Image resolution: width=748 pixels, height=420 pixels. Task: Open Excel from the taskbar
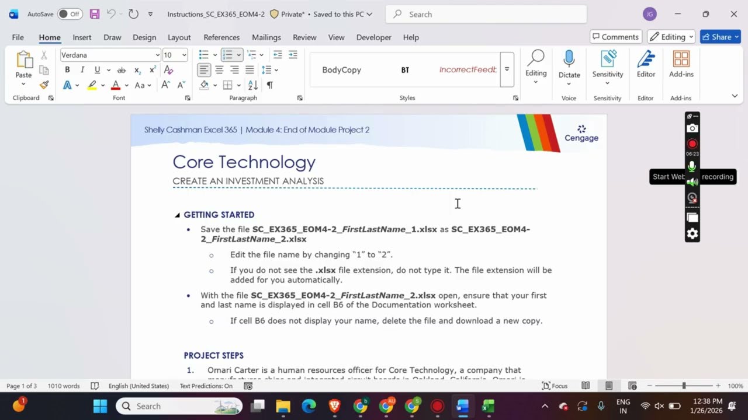488,406
